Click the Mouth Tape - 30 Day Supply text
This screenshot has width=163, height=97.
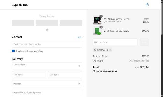(x=116, y=31)
